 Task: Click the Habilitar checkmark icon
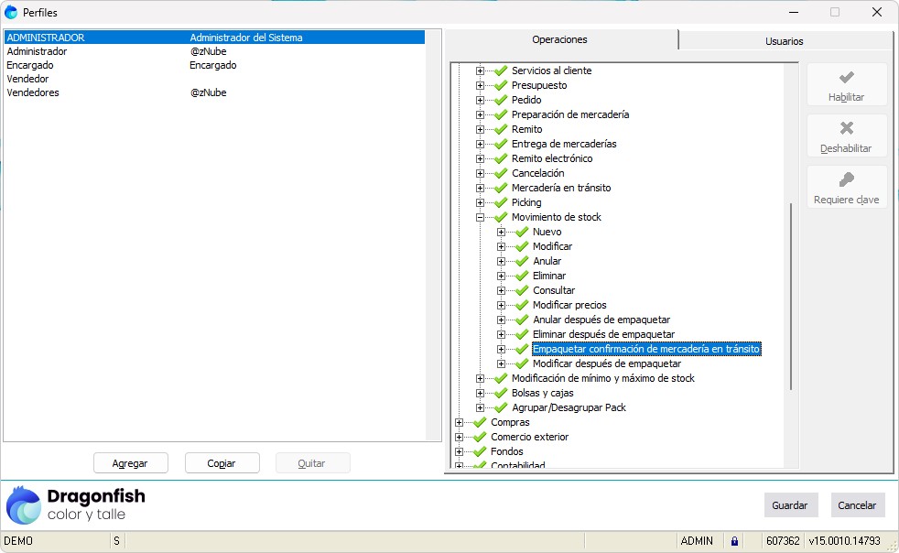(x=846, y=78)
